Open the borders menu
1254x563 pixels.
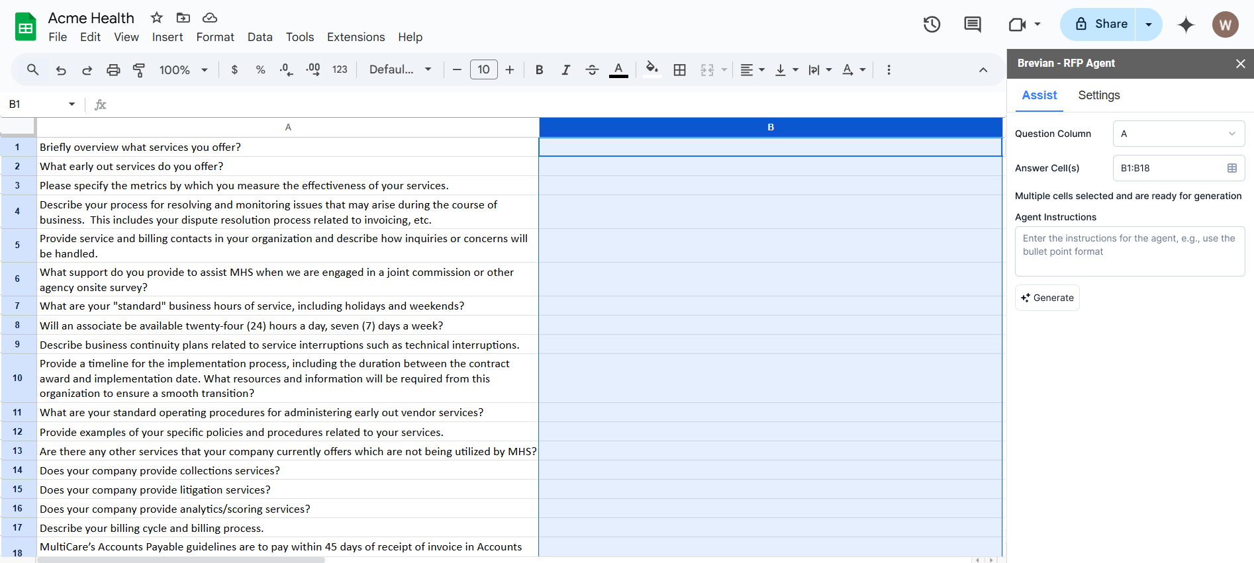[x=679, y=69]
